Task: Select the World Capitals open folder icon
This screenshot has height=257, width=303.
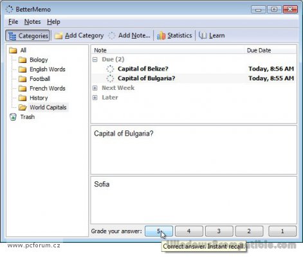Action: tap(23, 107)
